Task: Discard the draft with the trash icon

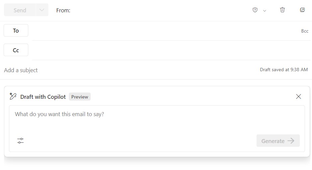Action: coord(282,10)
